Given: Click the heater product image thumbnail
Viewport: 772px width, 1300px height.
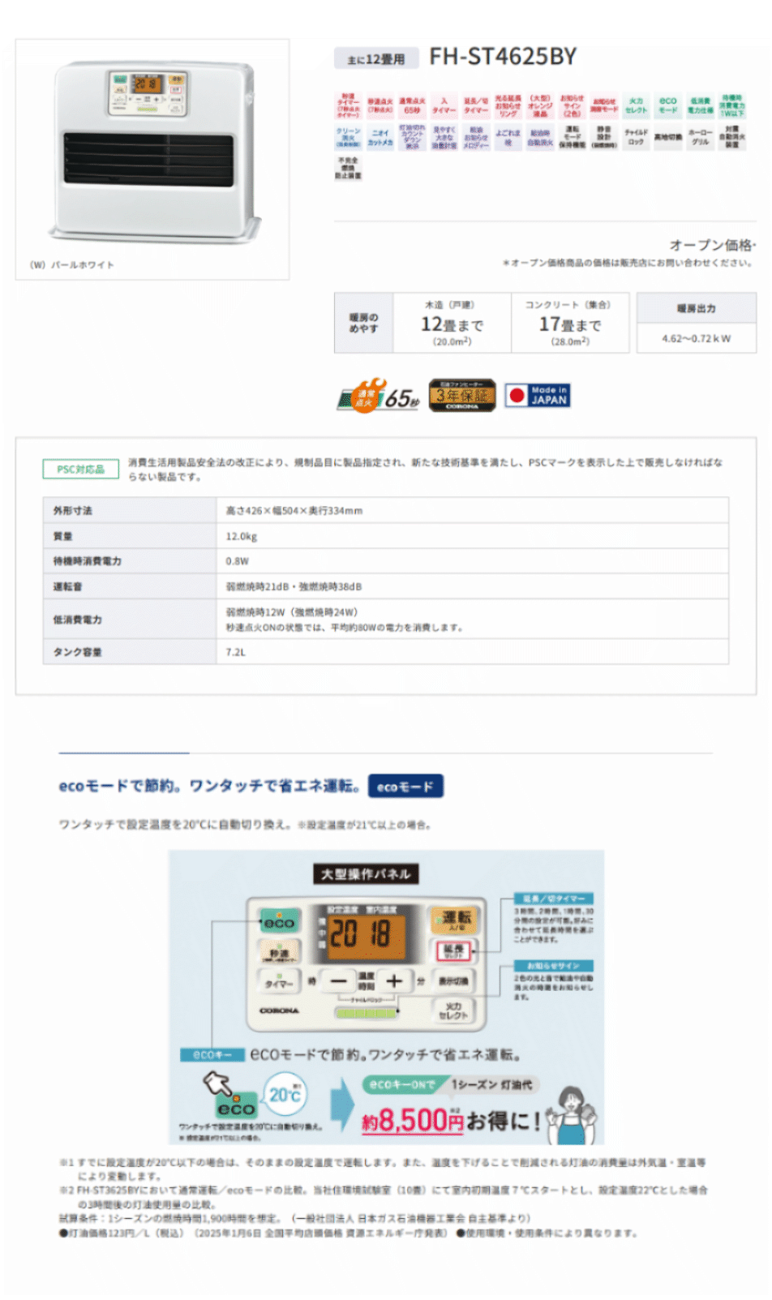Looking at the screenshot, I should point(152,152).
